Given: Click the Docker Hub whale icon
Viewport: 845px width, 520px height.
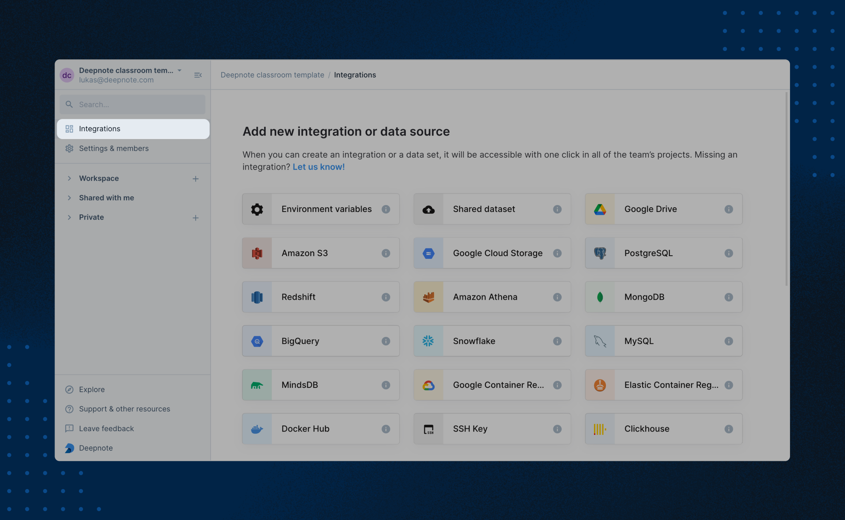Looking at the screenshot, I should (257, 429).
